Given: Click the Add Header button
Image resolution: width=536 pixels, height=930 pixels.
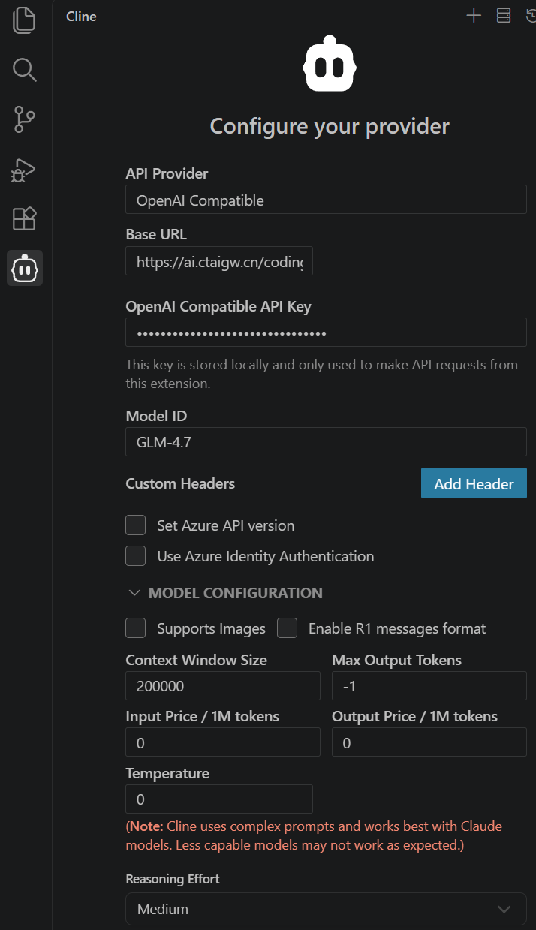Looking at the screenshot, I should point(474,484).
